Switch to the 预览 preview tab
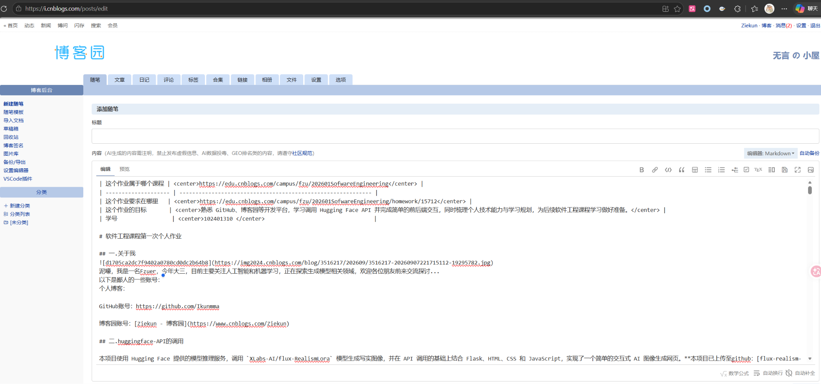 pos(125,169)
